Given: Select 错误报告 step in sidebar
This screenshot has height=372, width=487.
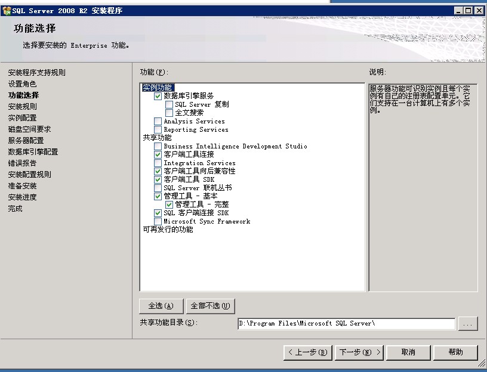Looking at the screenshot, I should [x=22, y=163].
